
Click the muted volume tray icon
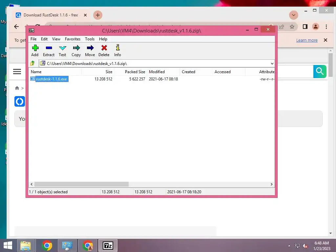[305, 246]
